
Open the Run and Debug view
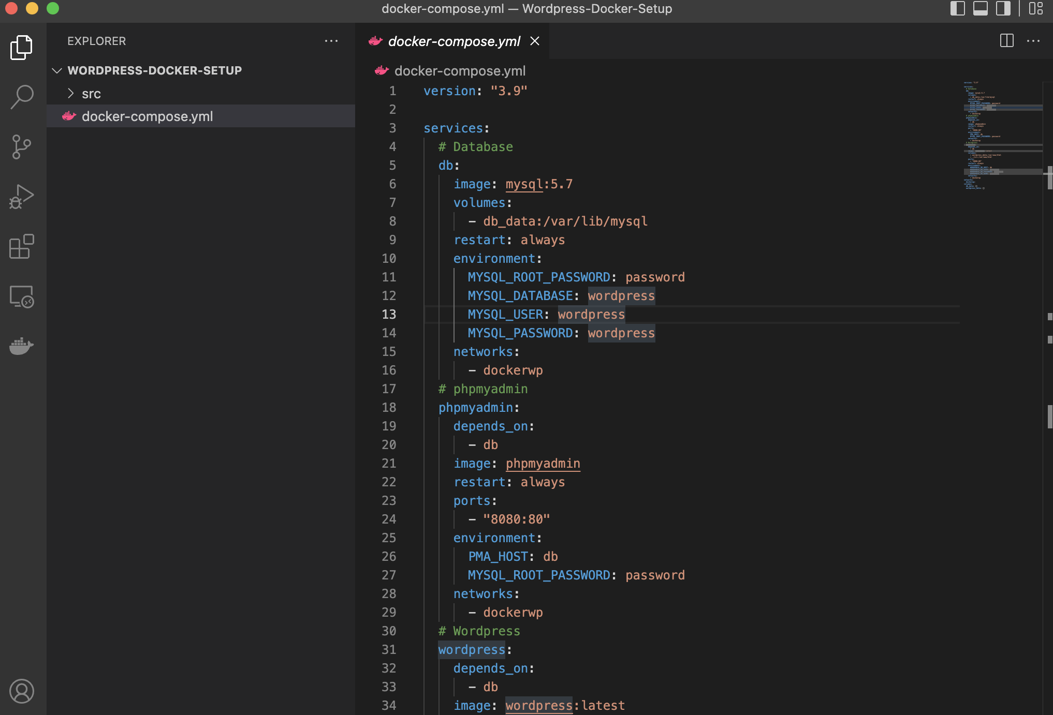coord(22,197)
